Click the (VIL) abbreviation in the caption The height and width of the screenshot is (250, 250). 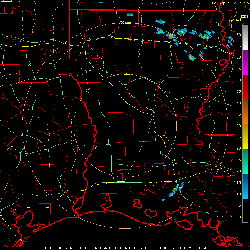coord(144,248)
